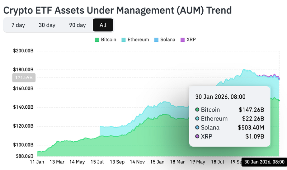Toggle the XRP legend item
Viewport: 287px width, 170px height.
[191, 40]
